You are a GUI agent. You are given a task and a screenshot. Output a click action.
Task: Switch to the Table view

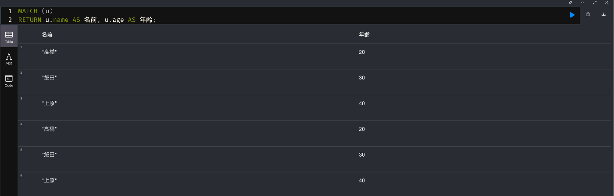[x=9, y=36]
